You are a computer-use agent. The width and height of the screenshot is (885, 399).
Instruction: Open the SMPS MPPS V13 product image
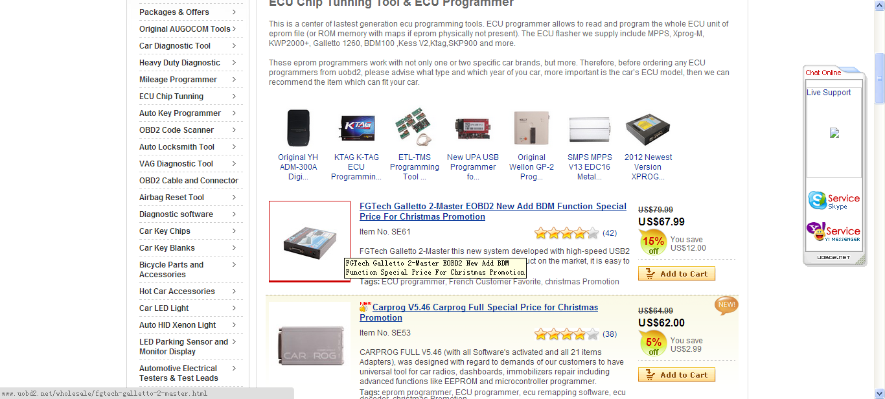pyautogui.click(x=590, y=129)
